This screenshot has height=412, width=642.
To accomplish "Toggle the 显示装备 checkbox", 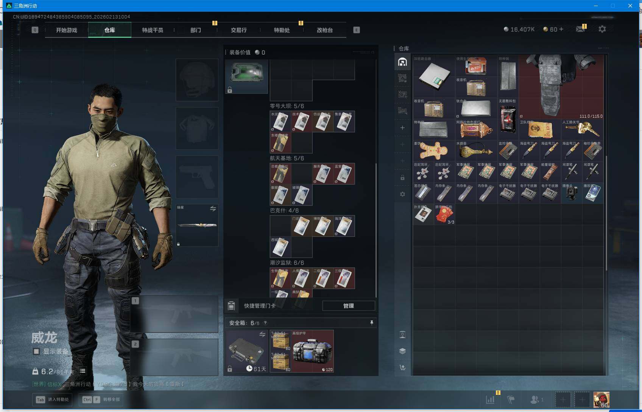I will click(36, 351).
